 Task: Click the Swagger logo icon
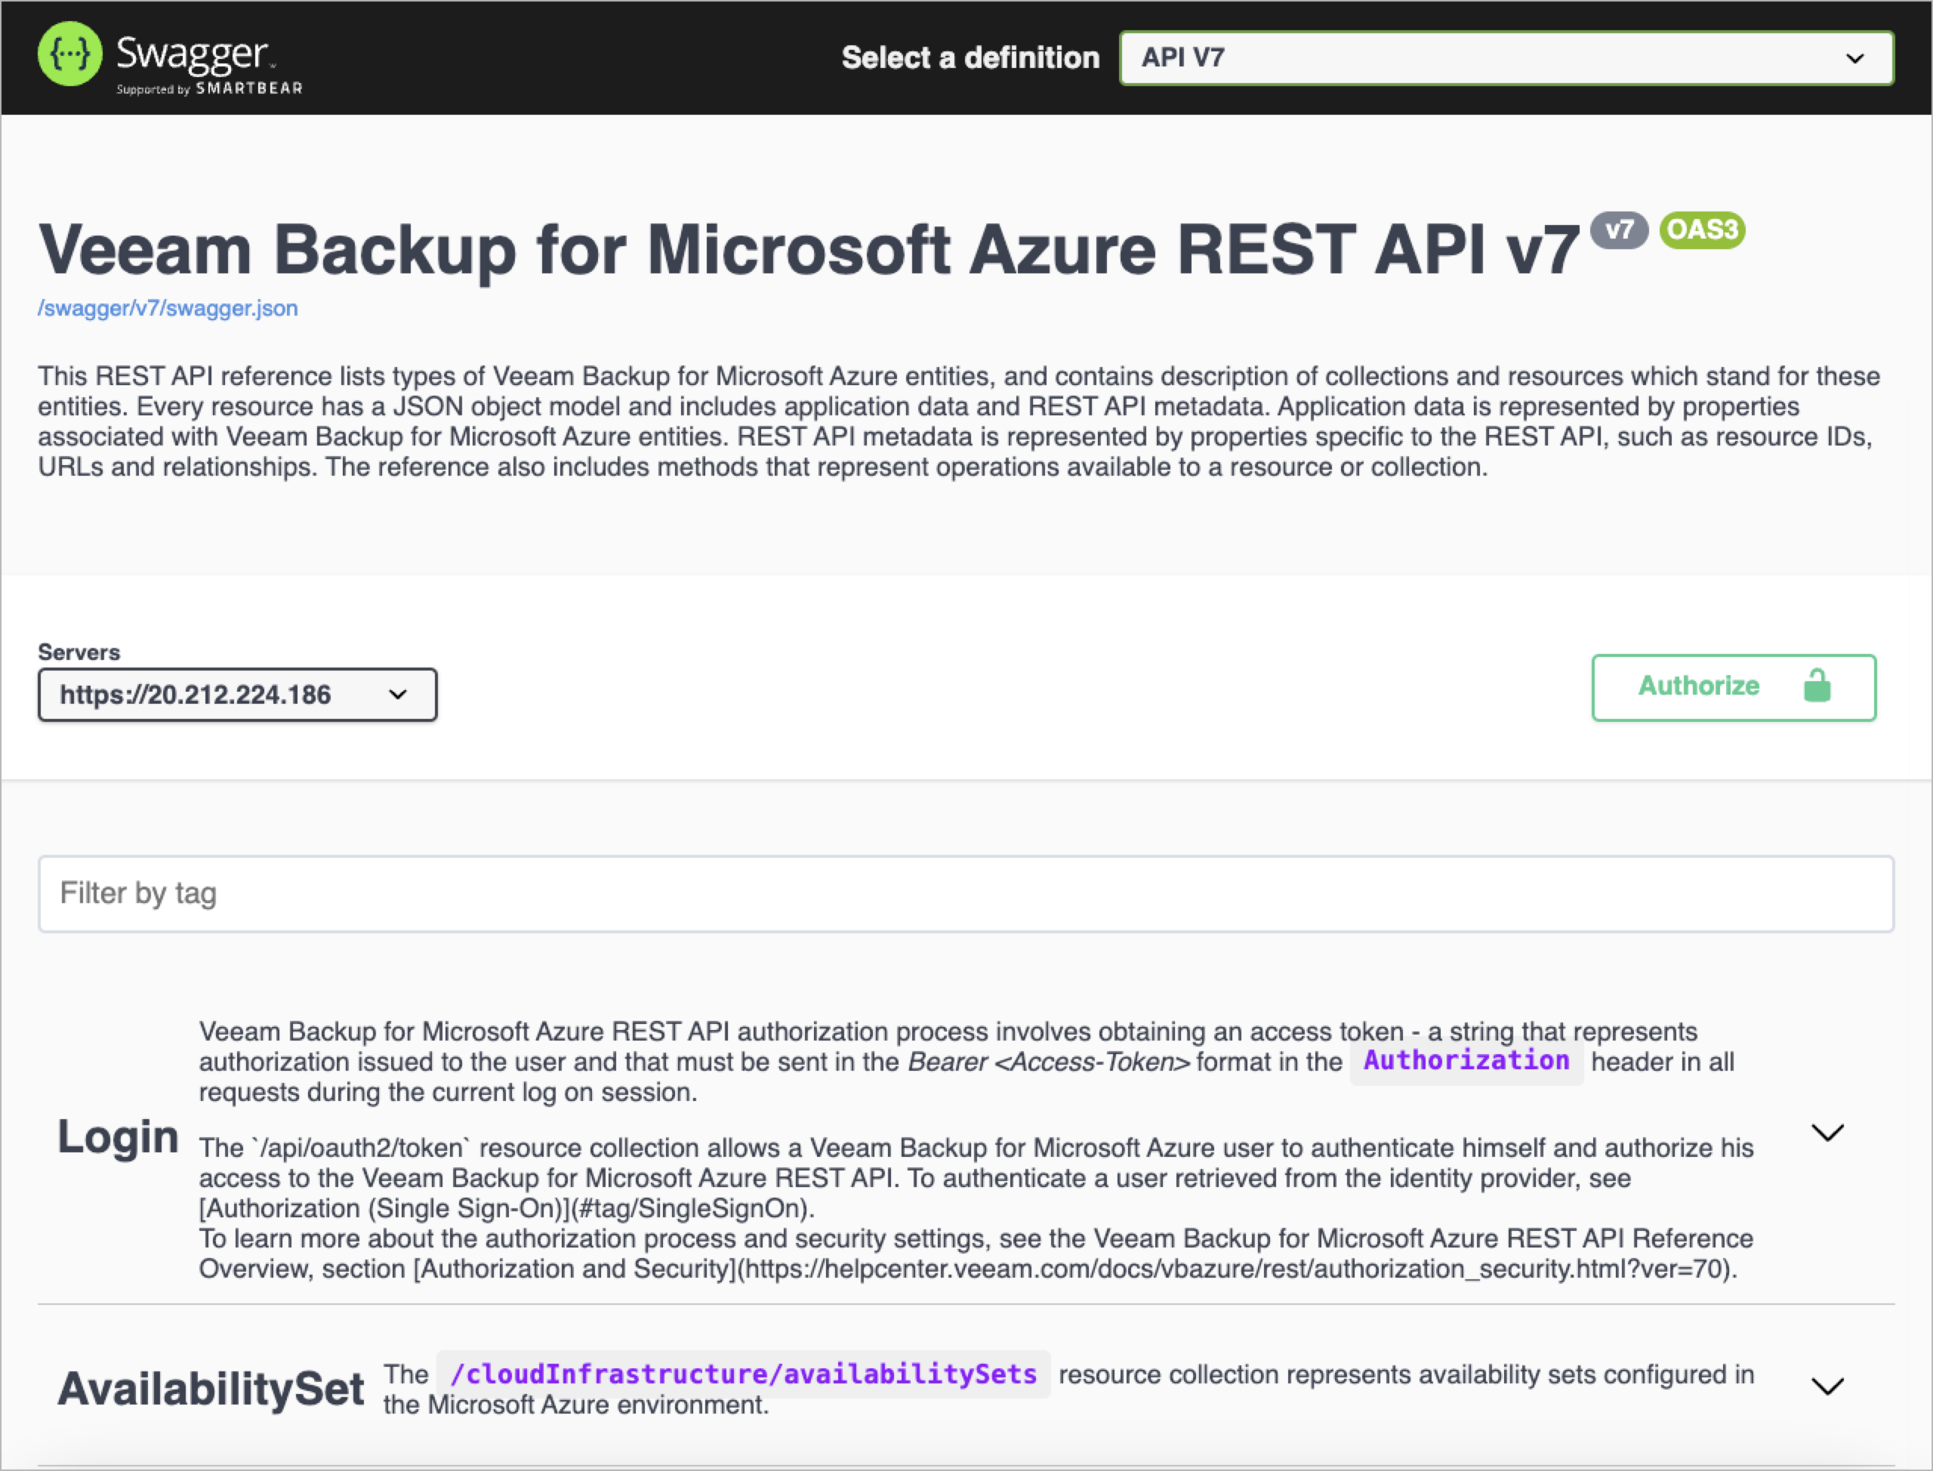pyautogui.click(x=70, y=54)
